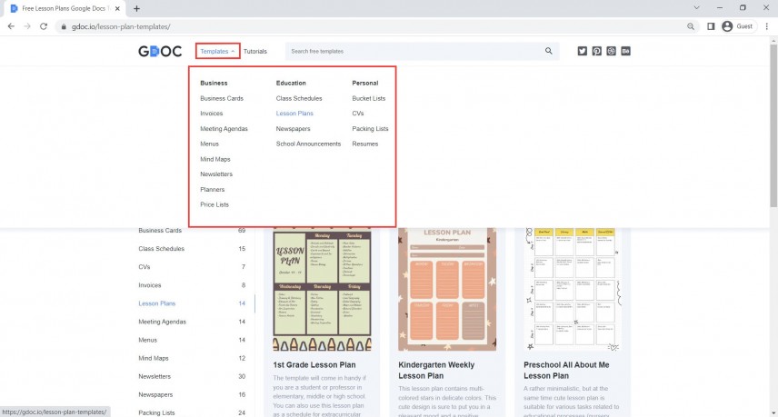Collapse the Templates dropdown
The height and width of the screenshot is (417, 778).
(x=218, y=51)
